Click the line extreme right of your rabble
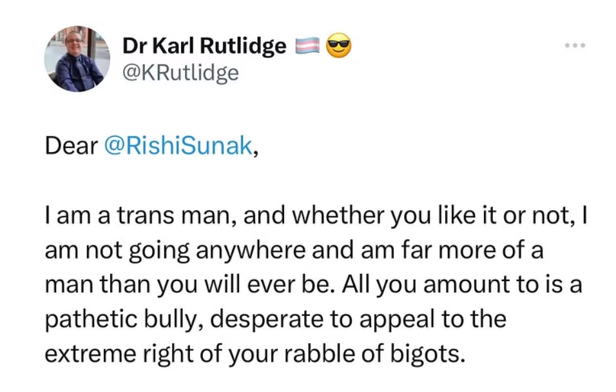Screen dimensions: 616x392 tap(255, 354)
